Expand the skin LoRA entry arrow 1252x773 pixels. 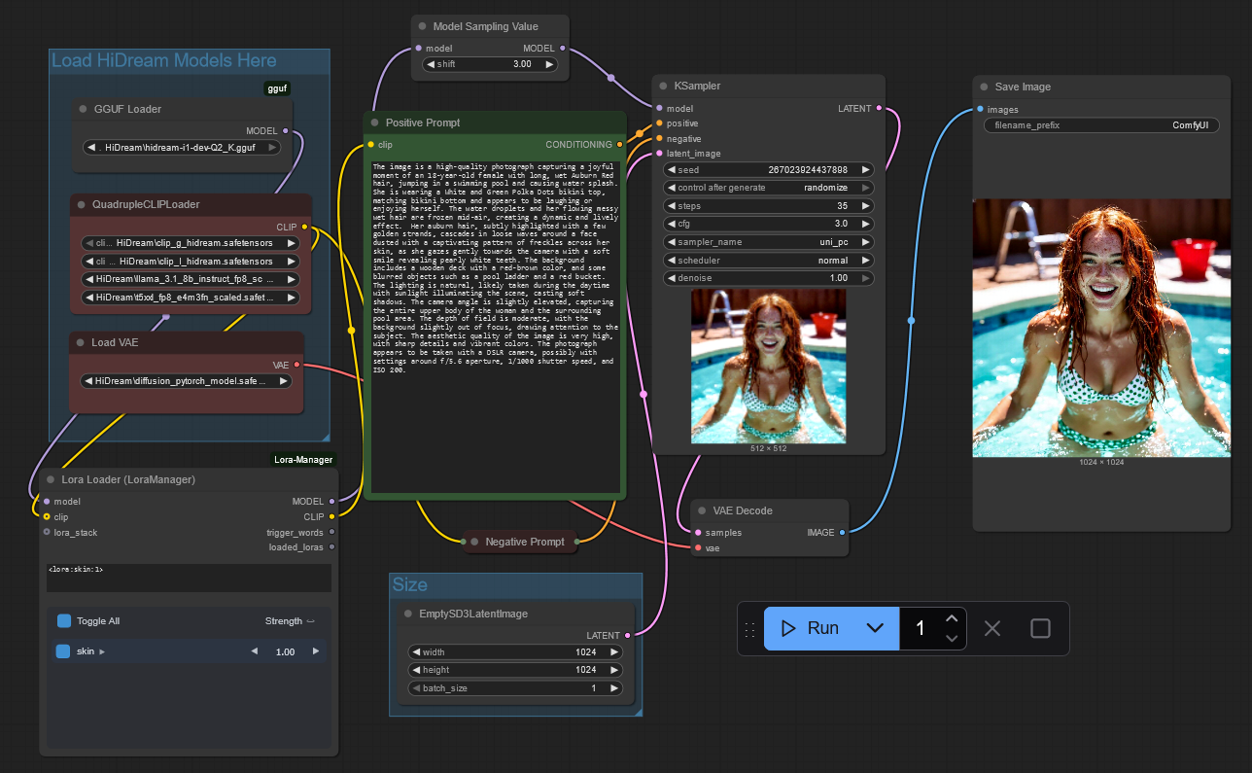[x=102, y=651]
